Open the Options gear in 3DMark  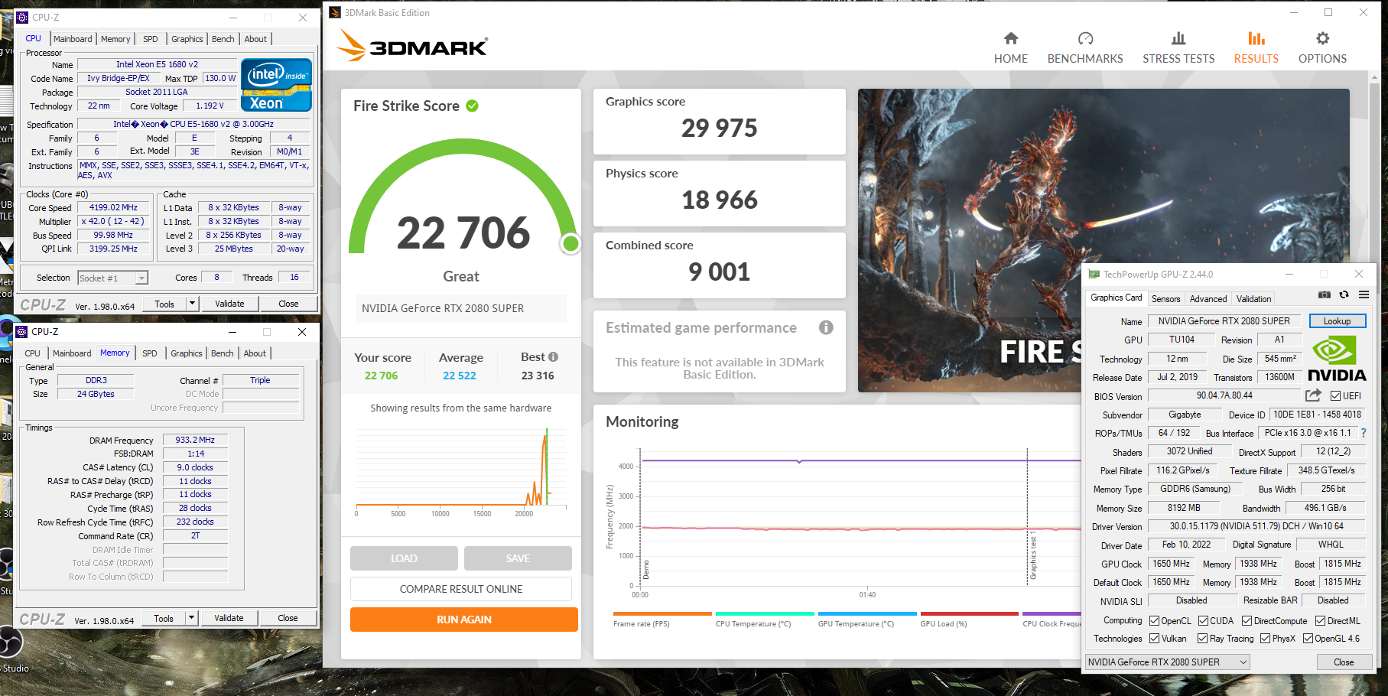(1321, 39)
